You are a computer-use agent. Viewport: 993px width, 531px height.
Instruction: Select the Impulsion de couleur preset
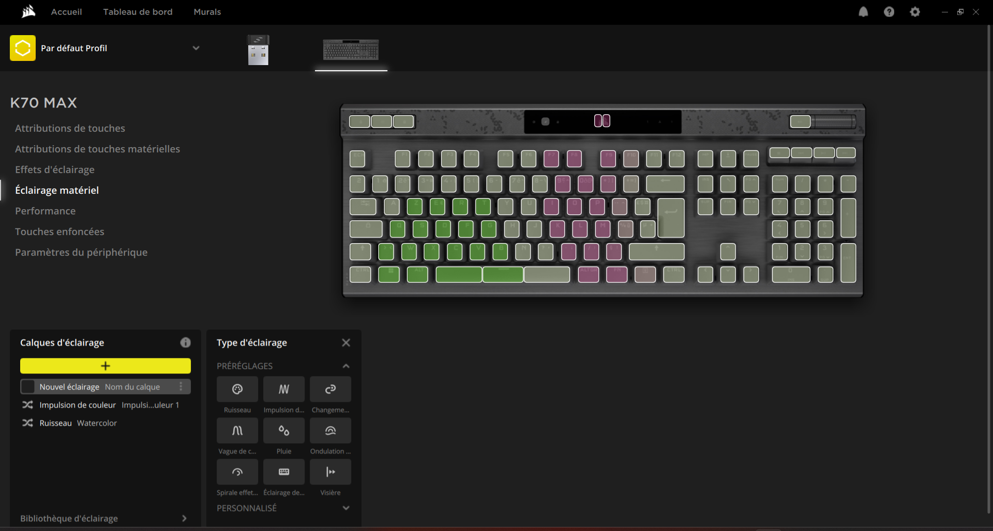click(x=283, y=389)
